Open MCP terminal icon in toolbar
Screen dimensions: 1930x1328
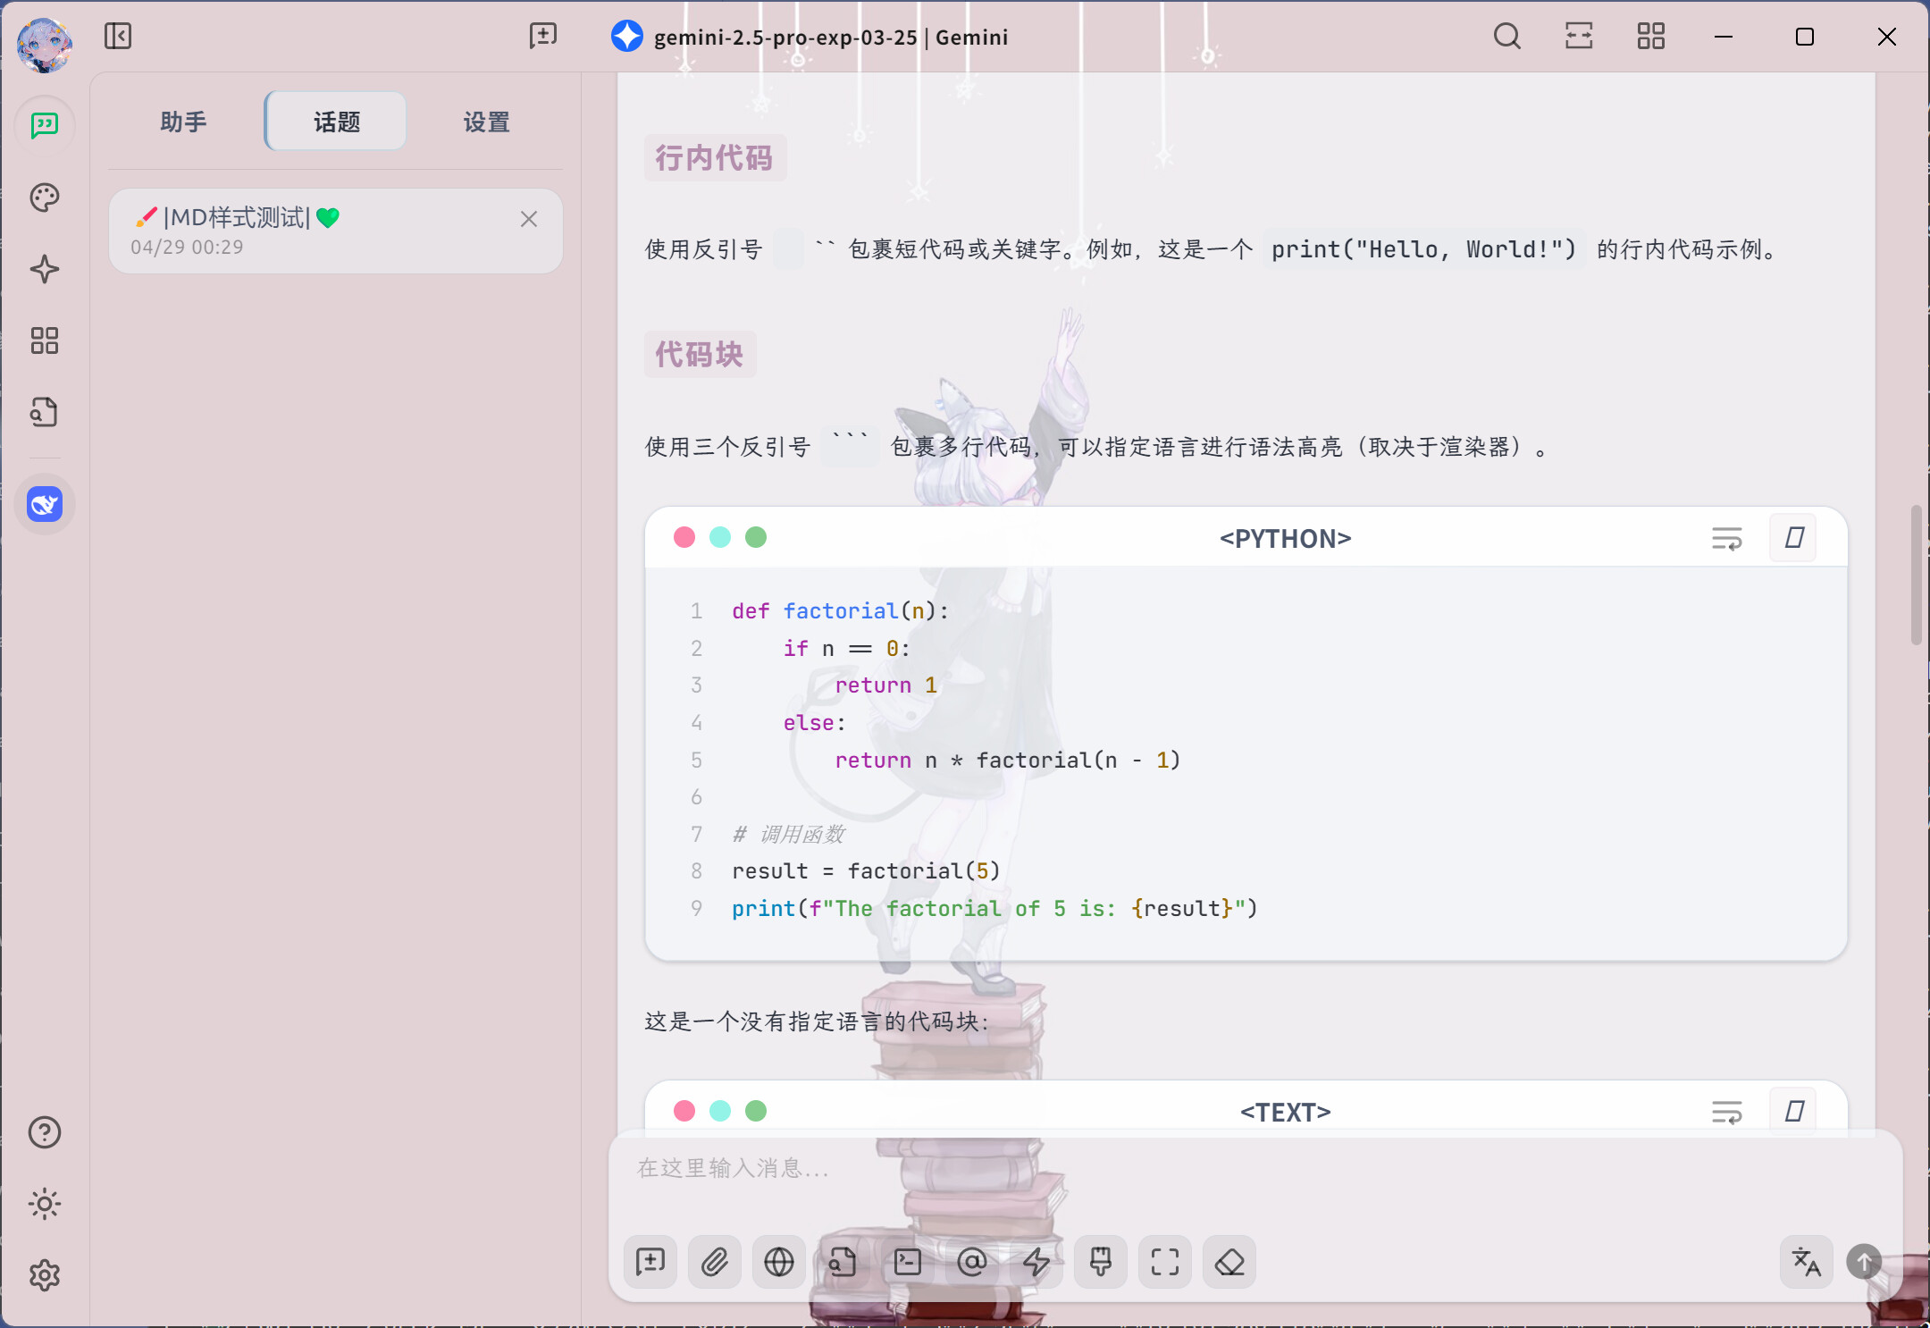(x=908, y=1262)
